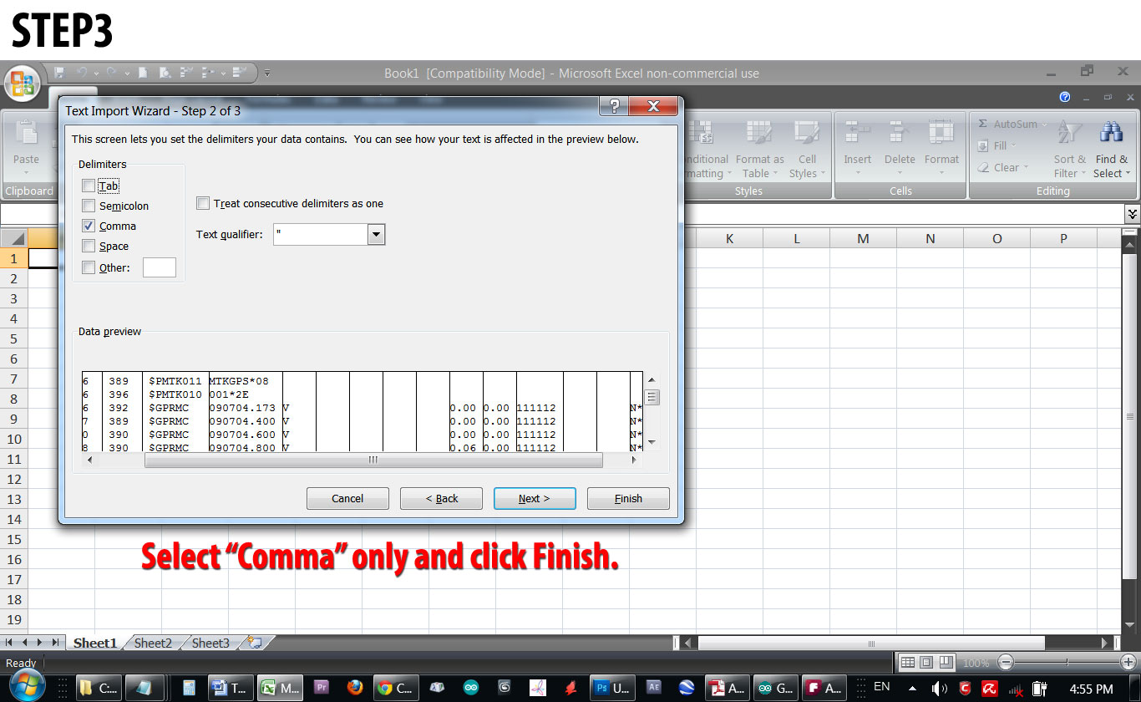Switch to Sheet2 tab
The image size is (1141, 702).
[x=152, y=643]
